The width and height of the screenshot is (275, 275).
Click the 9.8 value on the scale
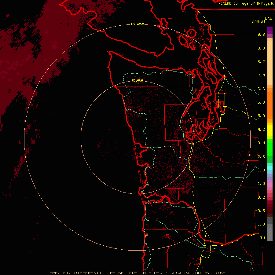(x=261, y=35)
